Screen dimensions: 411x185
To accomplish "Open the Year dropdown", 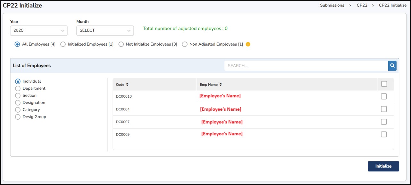I will click(x=38, y=31).
